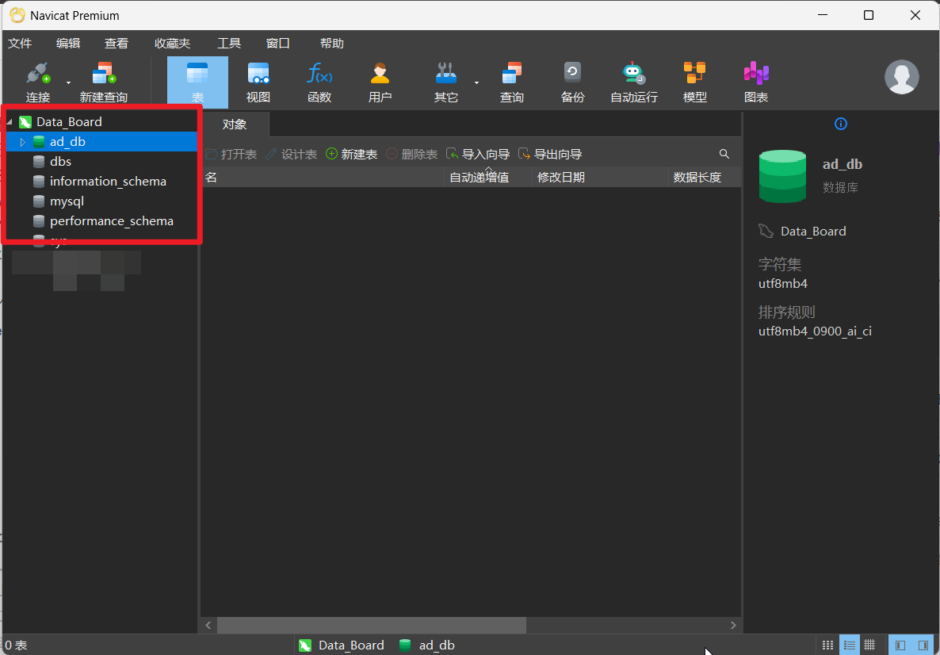Collapse the Data_Board connection tree node
Image resolution: width=940 pixels, height=655 pixels.
click(x=9, y=122)
